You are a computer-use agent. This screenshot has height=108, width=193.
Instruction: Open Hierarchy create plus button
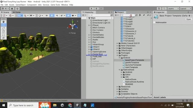click(x=84, y=15)
